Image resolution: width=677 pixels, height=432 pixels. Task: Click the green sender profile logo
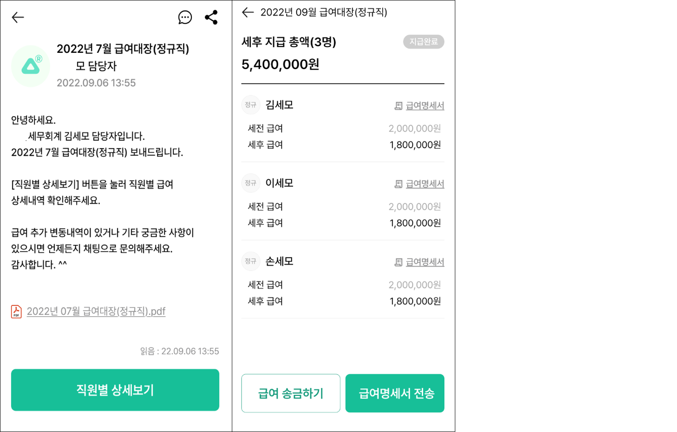pyautogui.click(x=31, y=66)
